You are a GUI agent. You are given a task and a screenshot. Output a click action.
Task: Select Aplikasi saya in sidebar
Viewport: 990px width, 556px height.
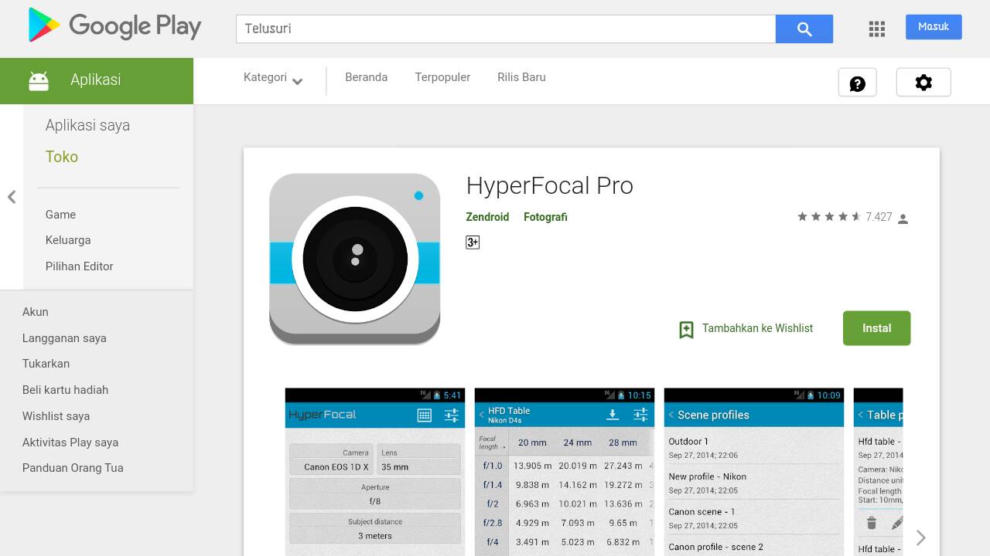pos(87,125)
